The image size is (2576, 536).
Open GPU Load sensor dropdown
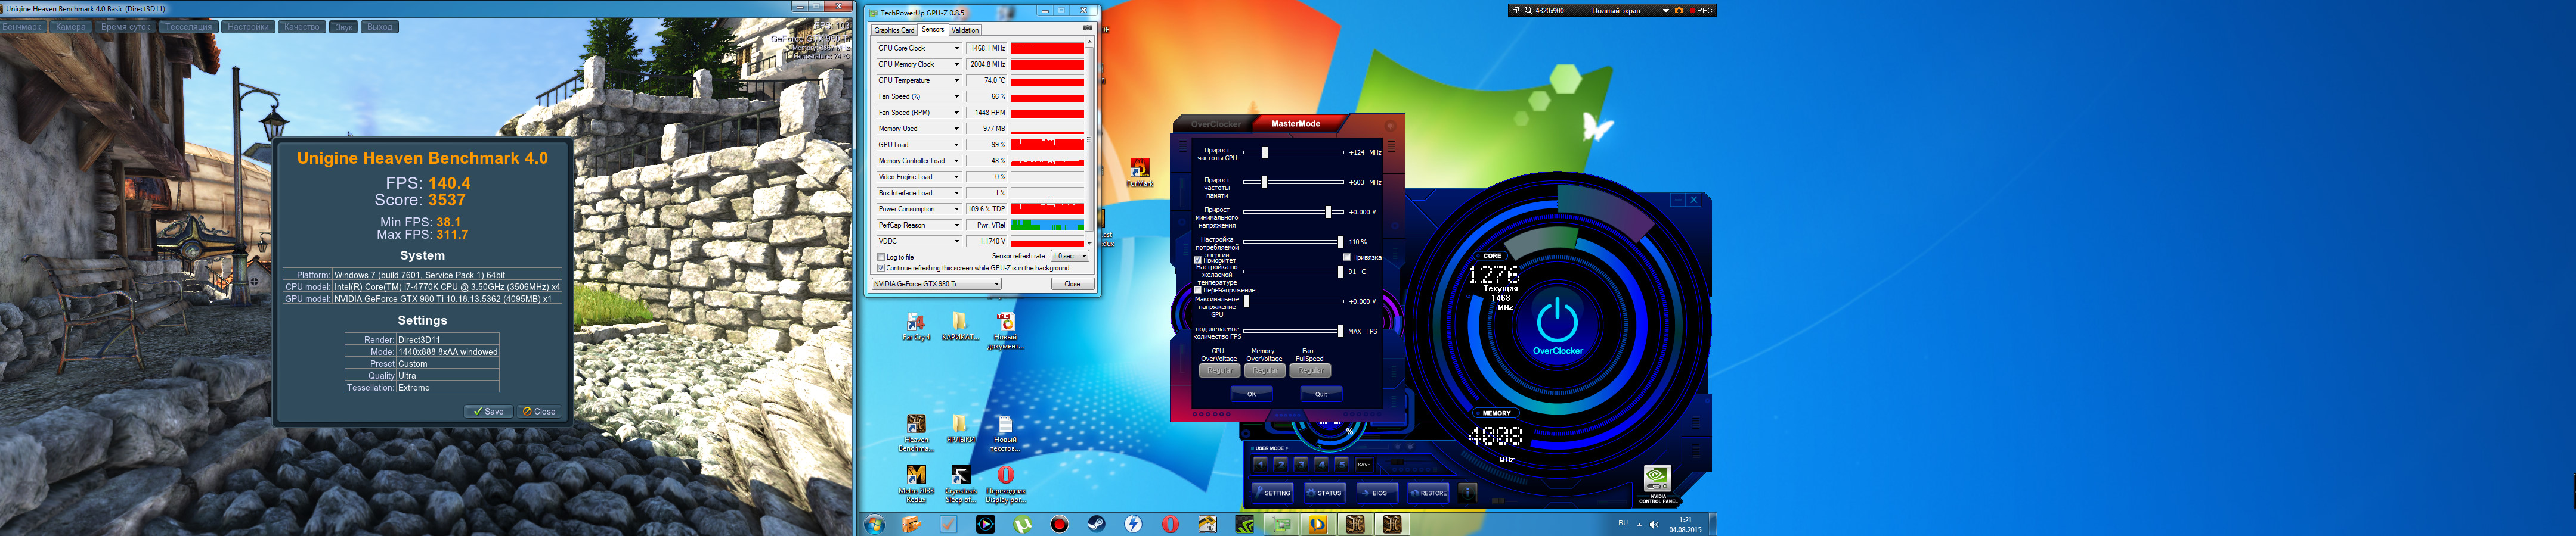956,145
